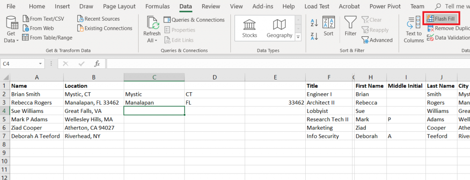Switch to the Formulas tab

157,6
